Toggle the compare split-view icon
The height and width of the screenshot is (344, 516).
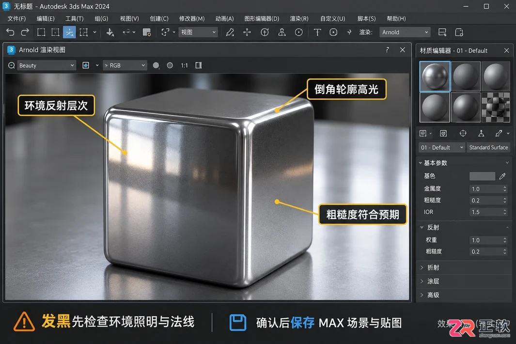coord(199,65)
